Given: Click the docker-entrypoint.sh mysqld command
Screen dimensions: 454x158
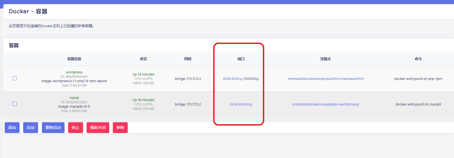Looking at the screenshot, I should (418, 104).
